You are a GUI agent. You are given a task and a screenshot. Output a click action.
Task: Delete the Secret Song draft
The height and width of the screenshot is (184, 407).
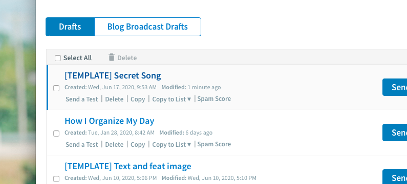[x=114, y=99]
